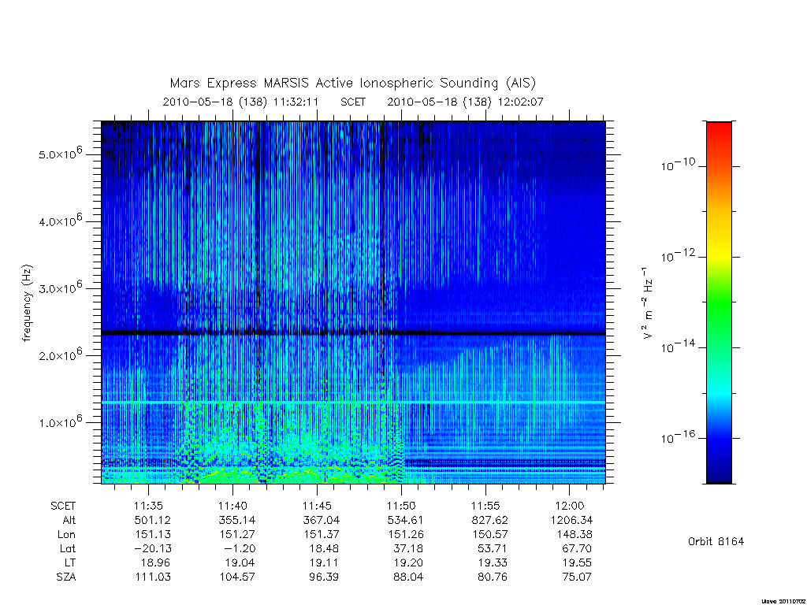Click the 2.0×10⁶ frequency tick label
This screenshot has width=807, height=605.
[60, 354]
